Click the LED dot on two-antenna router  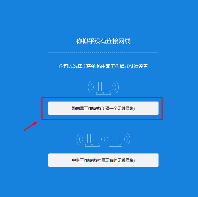[x=120, y=145]
